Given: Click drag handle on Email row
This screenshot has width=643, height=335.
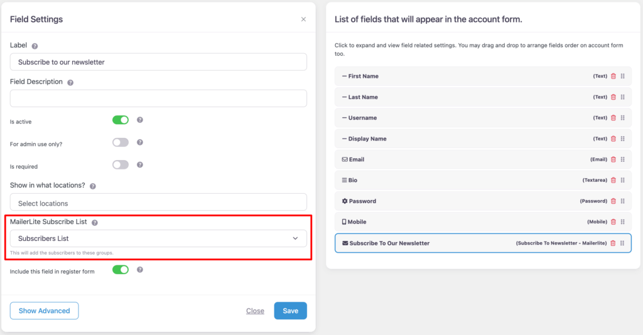Looking at the screenshot, I should coord(622,160).
